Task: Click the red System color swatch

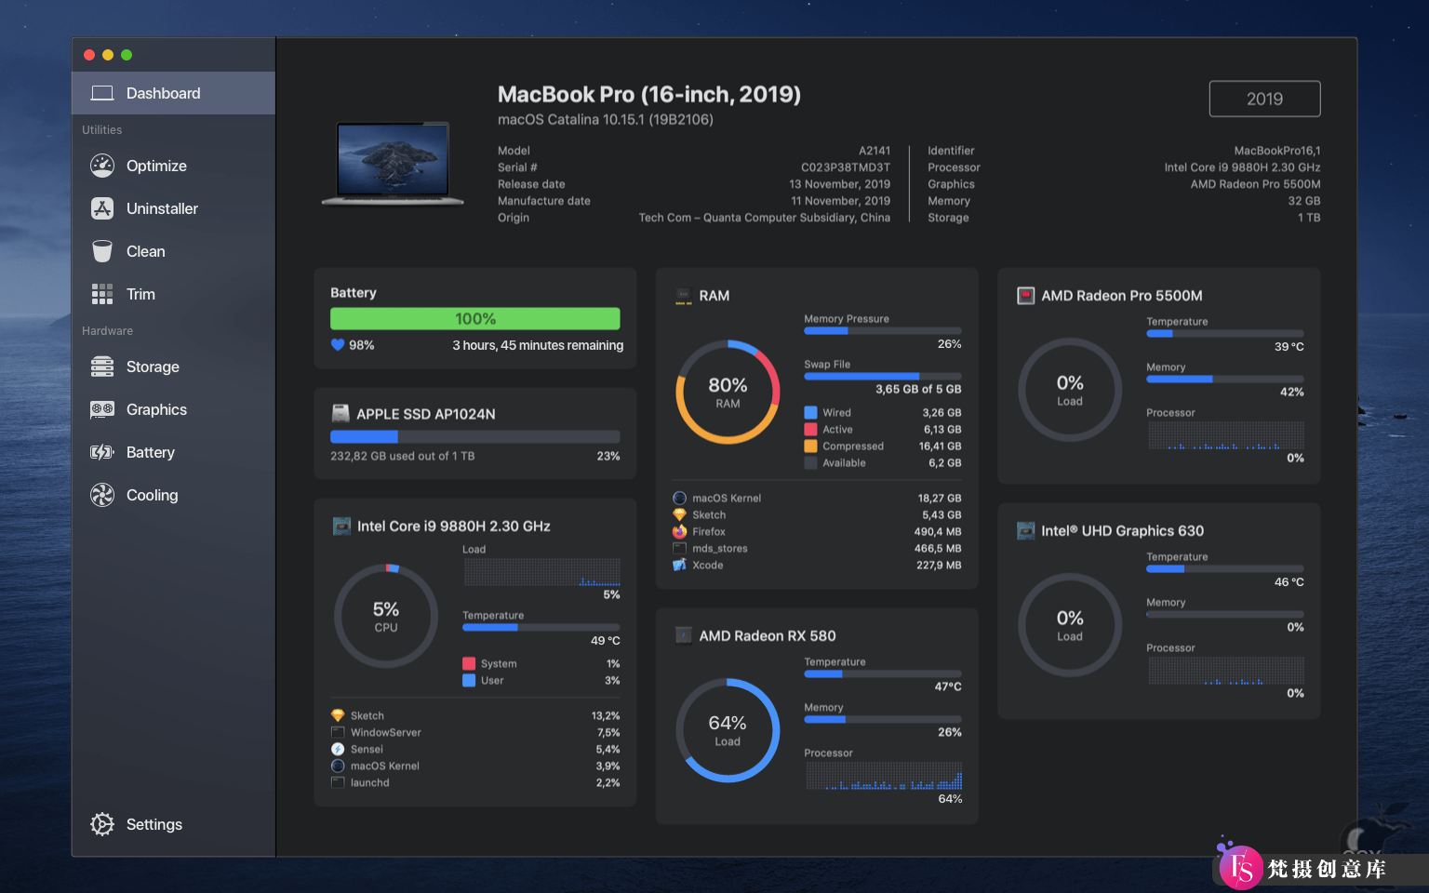Action: [469, 663]
